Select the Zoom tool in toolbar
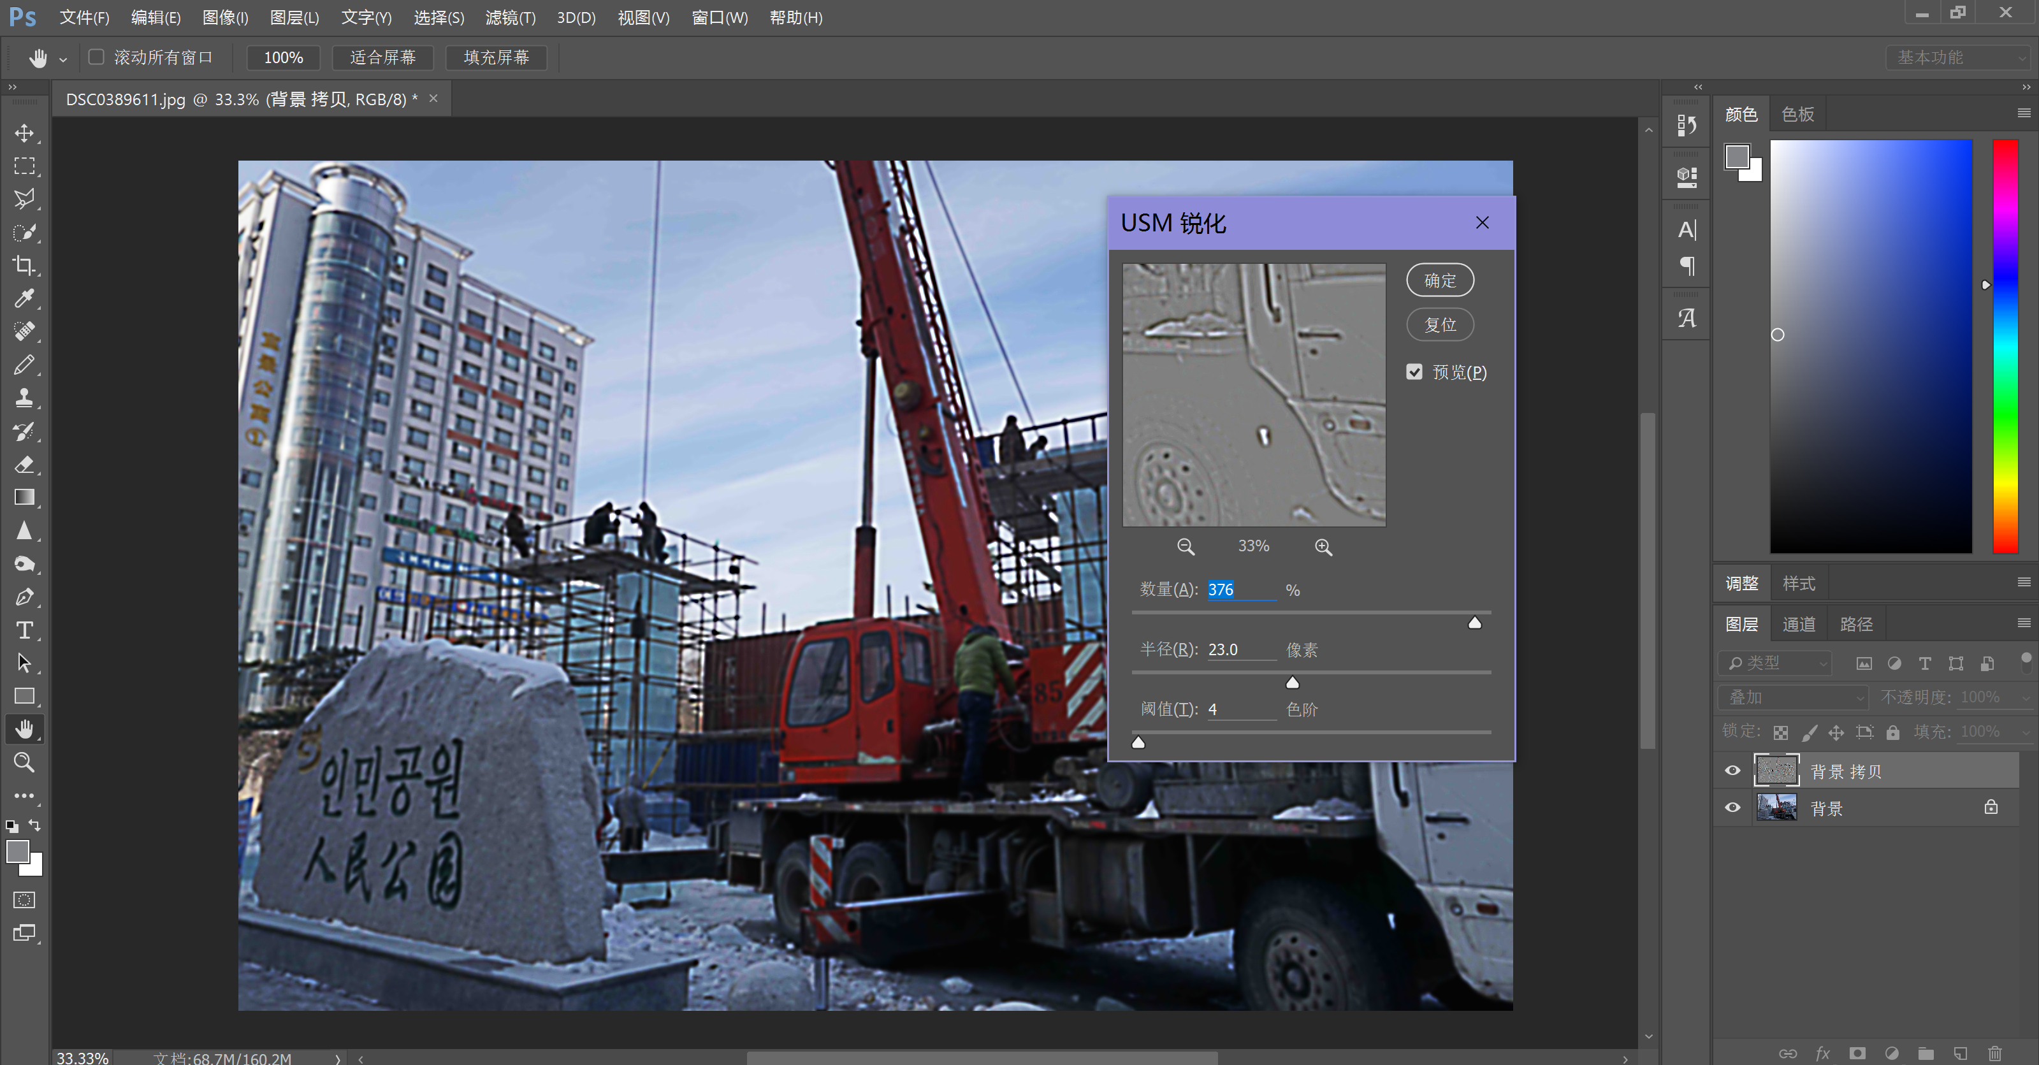 coord(24,762)
